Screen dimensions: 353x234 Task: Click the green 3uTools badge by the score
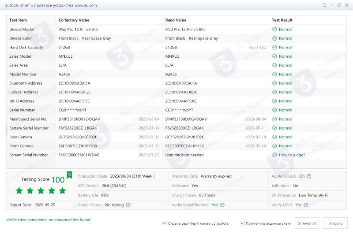click(x=69, y=175)
